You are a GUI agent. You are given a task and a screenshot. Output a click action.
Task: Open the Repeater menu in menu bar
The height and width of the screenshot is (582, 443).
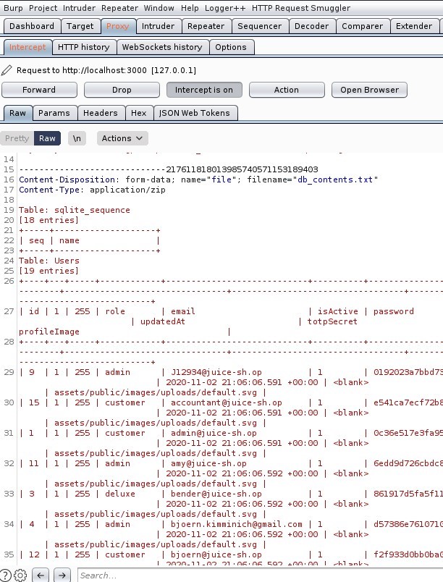(x=119, y=8)
